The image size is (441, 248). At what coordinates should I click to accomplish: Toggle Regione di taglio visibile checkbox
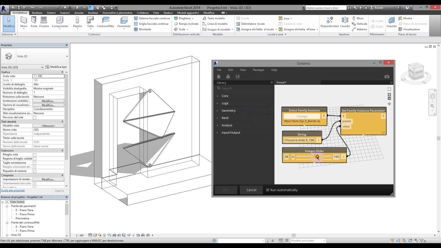pos(35,159)
